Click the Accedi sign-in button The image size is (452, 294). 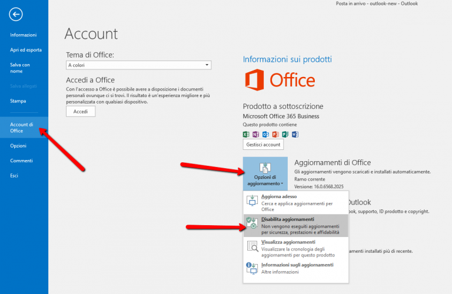pos(81,112)
